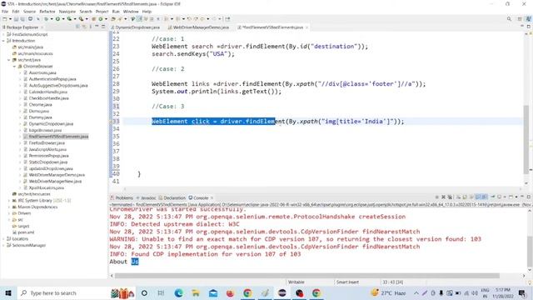This screenshot has height=300, width=533.
Task: Collapse the ChromeBrowser package node
Action: click(x=14, y=67)
